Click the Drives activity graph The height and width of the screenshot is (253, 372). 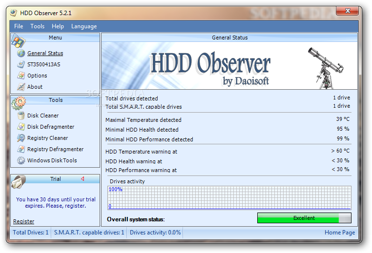tap(229, 198)
